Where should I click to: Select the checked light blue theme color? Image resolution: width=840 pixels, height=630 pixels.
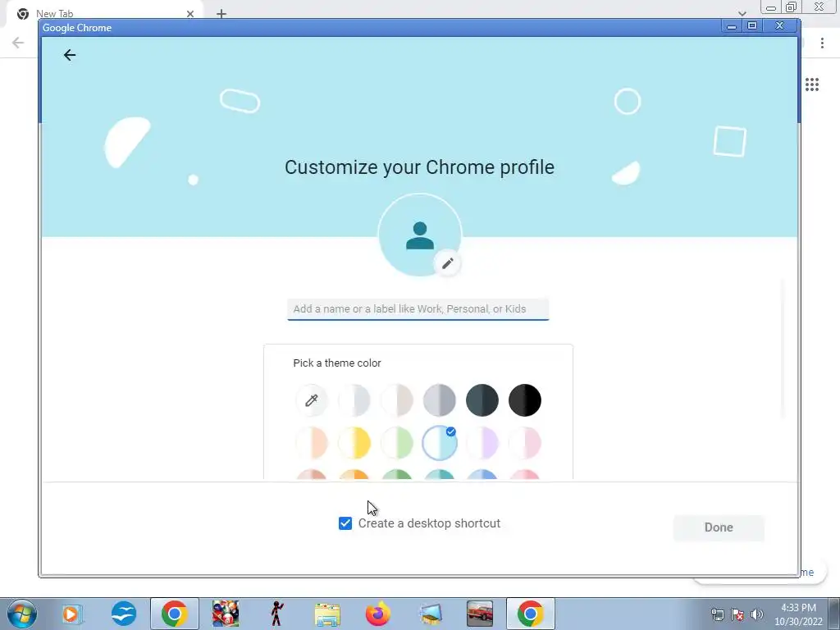coord(440,443)
